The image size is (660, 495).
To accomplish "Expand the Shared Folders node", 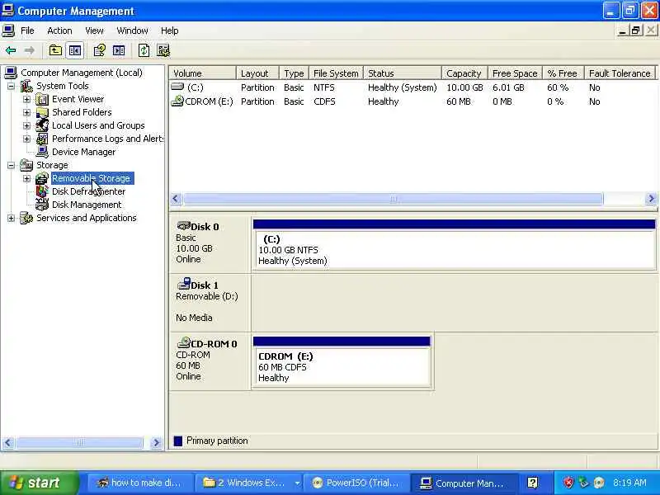I will pos(26,112).
